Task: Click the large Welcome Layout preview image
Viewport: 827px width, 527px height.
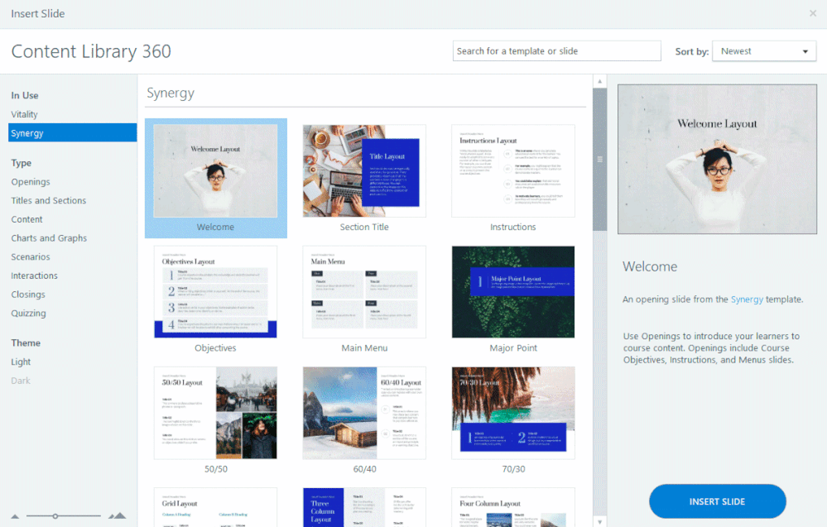Action: click(x=717, y=159)
